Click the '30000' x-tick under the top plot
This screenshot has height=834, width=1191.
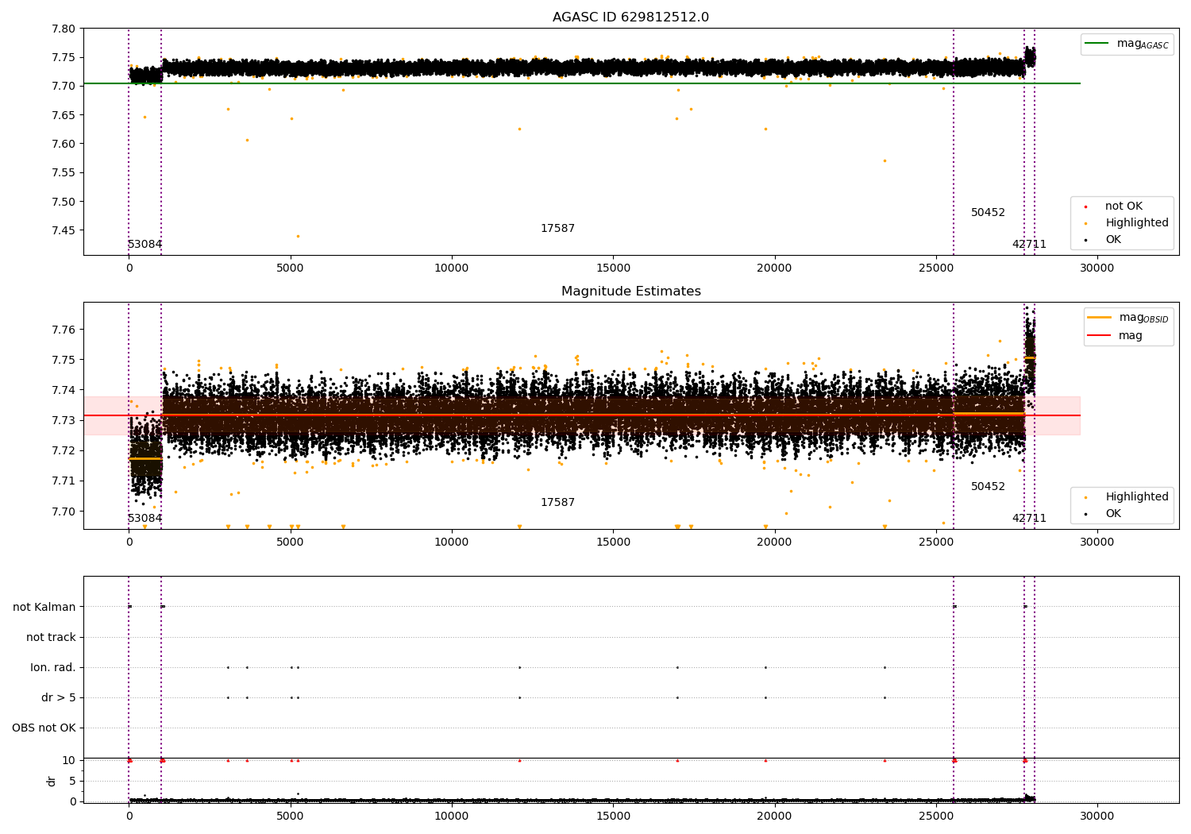tap(1097, 268)
